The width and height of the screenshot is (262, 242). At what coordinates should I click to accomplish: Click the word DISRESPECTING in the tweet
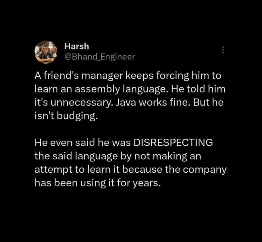(173, 143)
